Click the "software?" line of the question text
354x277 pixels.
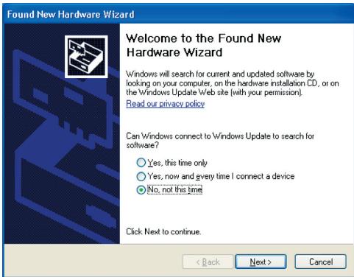(x=142, y=145)
